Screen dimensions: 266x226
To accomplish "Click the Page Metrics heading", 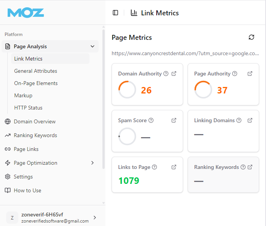I will [131, 38].
